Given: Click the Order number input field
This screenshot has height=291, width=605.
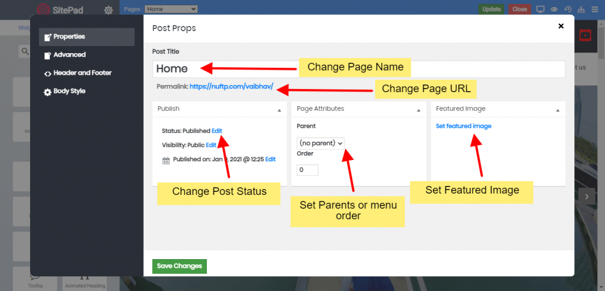Looking at the screenshot, I should coord(307,170).
